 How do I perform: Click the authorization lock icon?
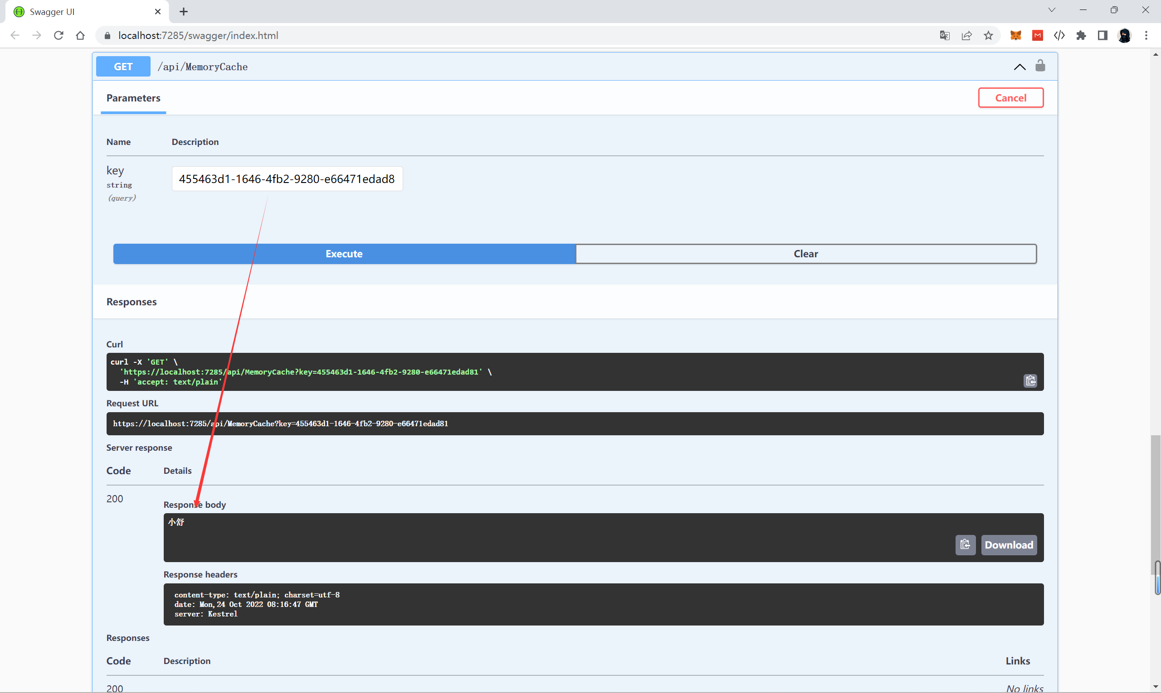1040,66
